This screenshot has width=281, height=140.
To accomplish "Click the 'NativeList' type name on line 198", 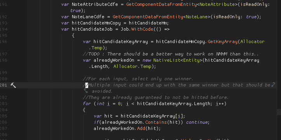I will [167, 60].
